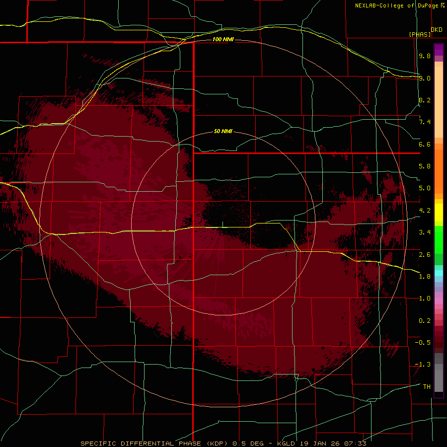
Task: Pick the orange band of the color scale
Action: pos(439,171)
